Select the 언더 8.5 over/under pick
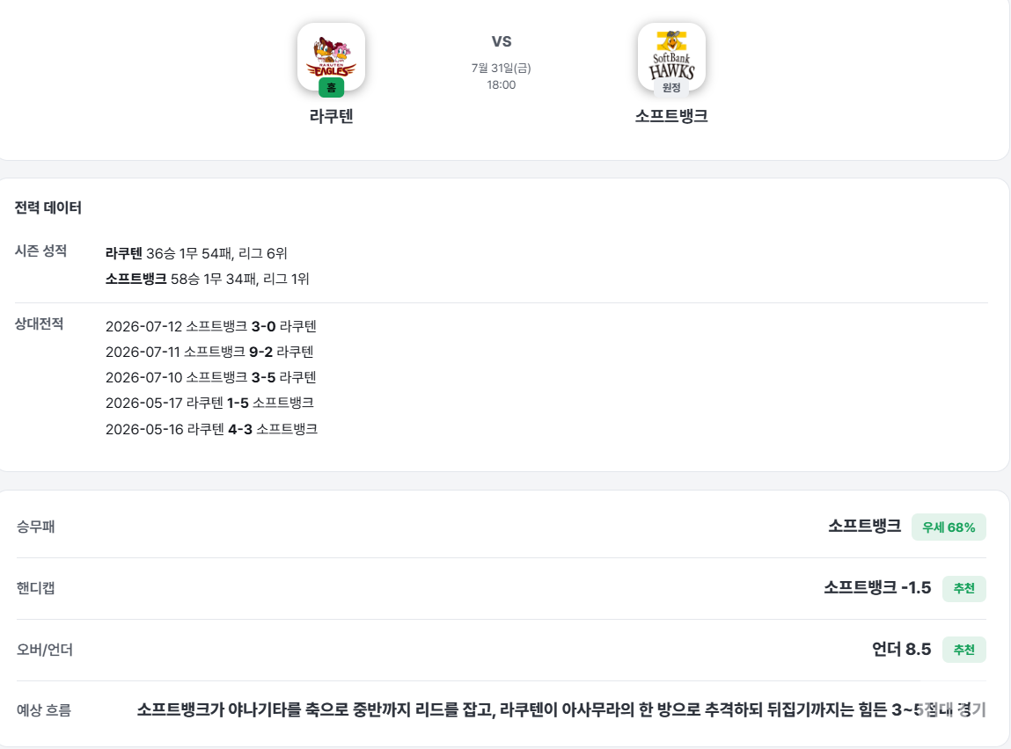Screen dimensions: 1011x749 click(901, 649)
